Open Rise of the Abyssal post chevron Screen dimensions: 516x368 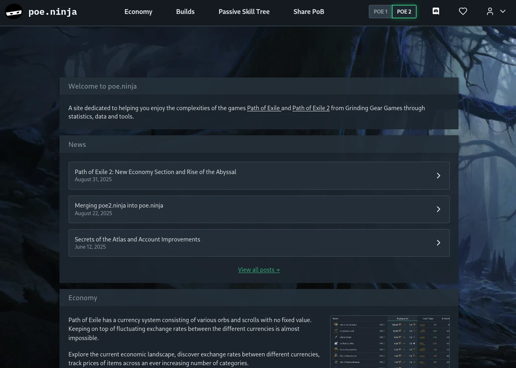point(438,176)
